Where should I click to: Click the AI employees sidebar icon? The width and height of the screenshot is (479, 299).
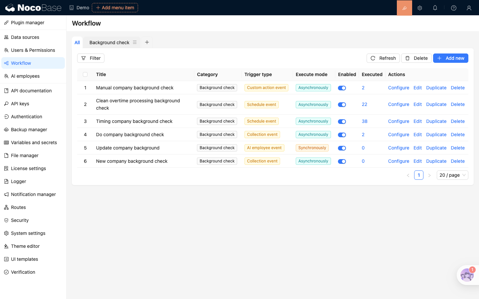click(6, 76)
